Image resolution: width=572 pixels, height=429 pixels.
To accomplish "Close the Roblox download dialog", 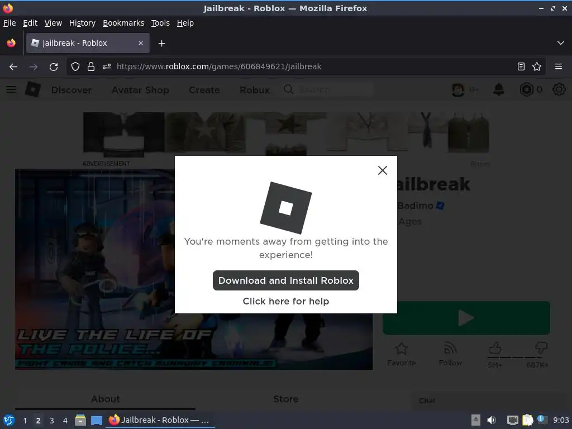I will [x=382, y=170].
